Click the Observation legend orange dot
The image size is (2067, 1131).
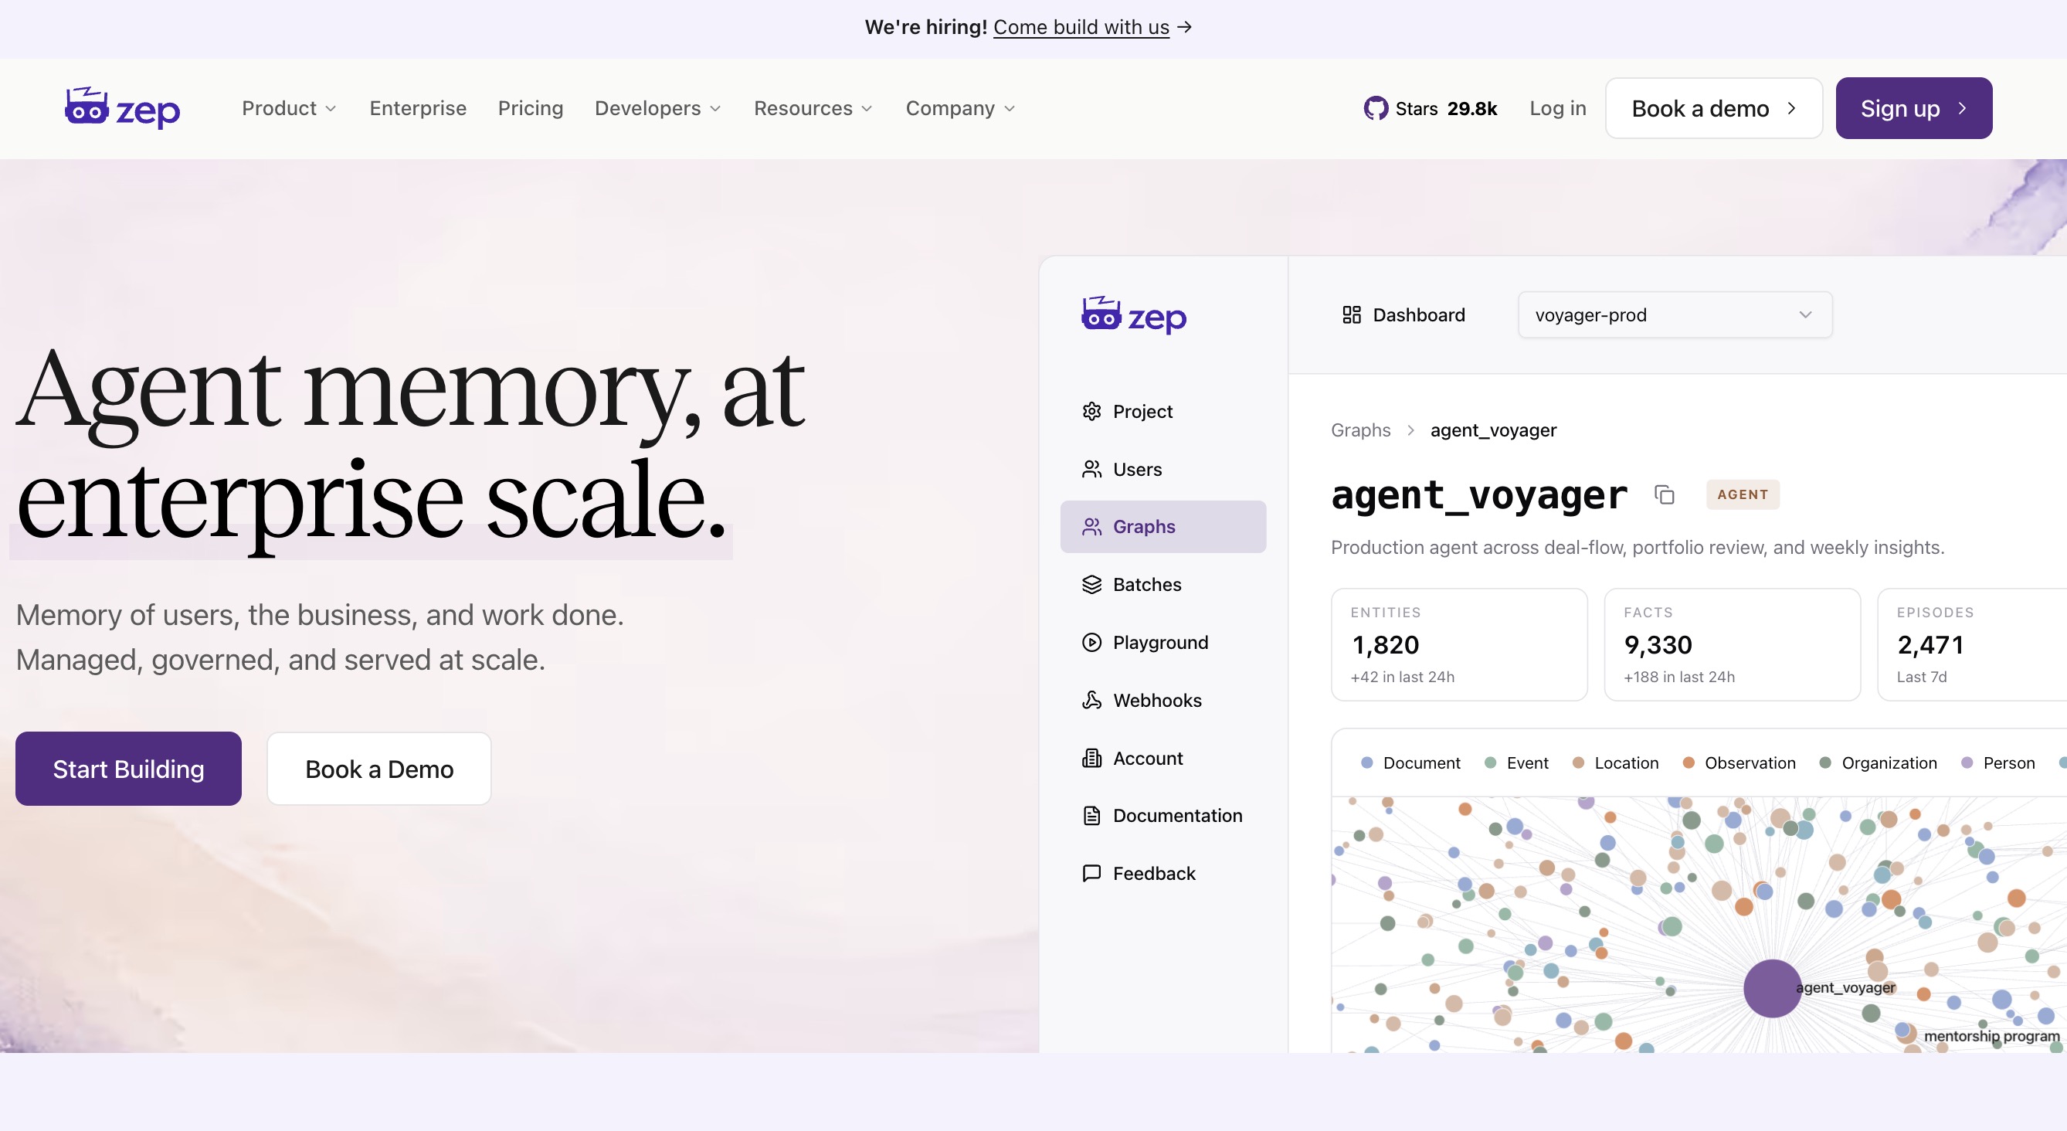pos(1689,762)
